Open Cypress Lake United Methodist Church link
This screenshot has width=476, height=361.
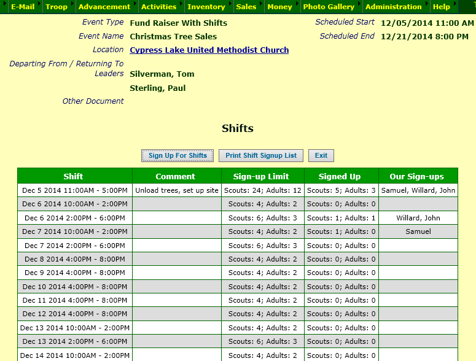coord(209,50)
